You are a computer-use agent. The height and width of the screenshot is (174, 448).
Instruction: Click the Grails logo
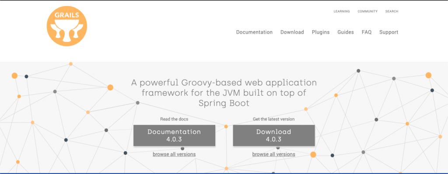click(67, 26)
